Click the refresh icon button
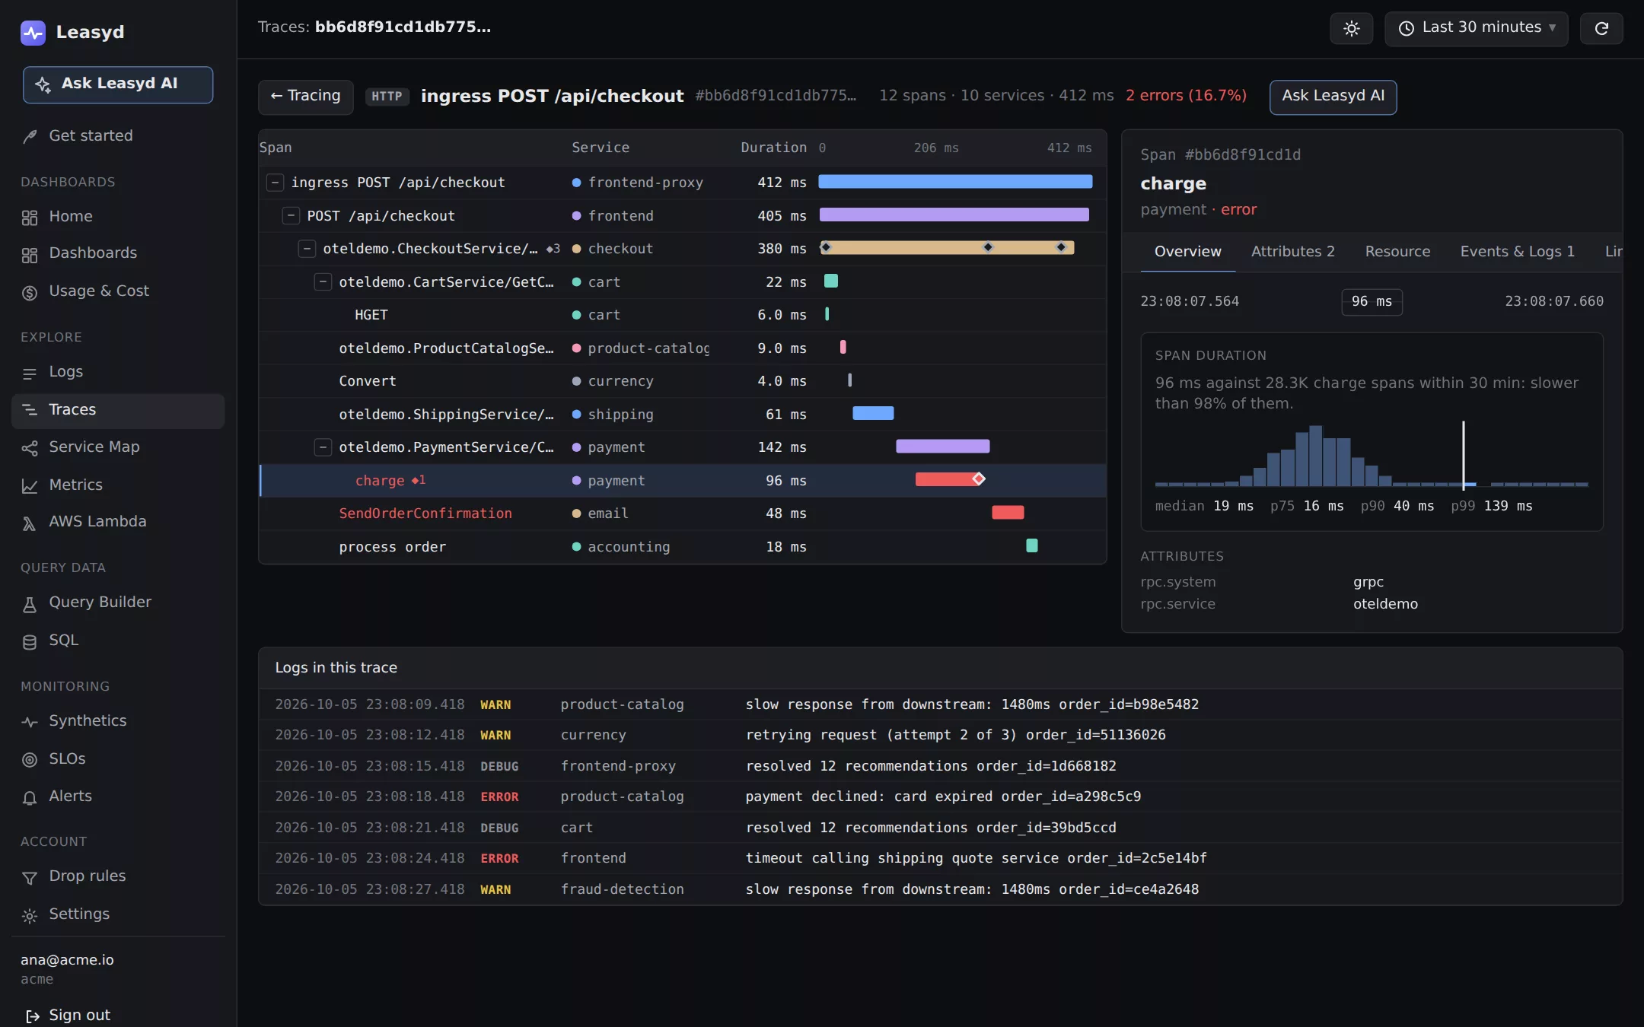The image size is (1644, 1027). pos(1601,28)
